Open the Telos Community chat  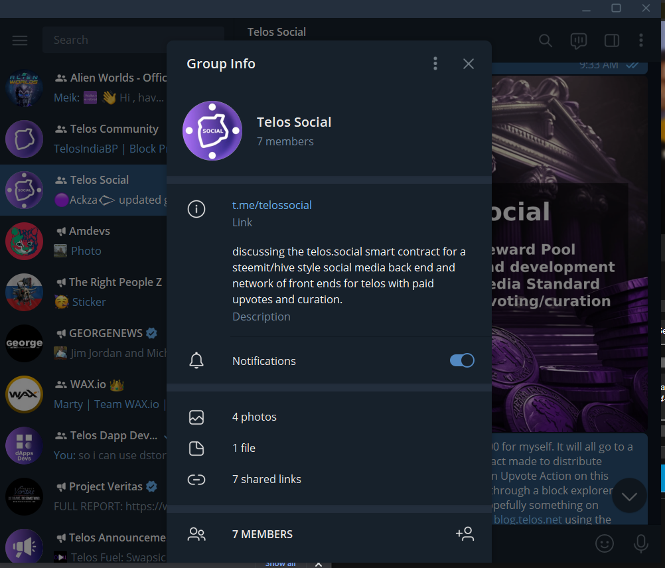(84, 139)
